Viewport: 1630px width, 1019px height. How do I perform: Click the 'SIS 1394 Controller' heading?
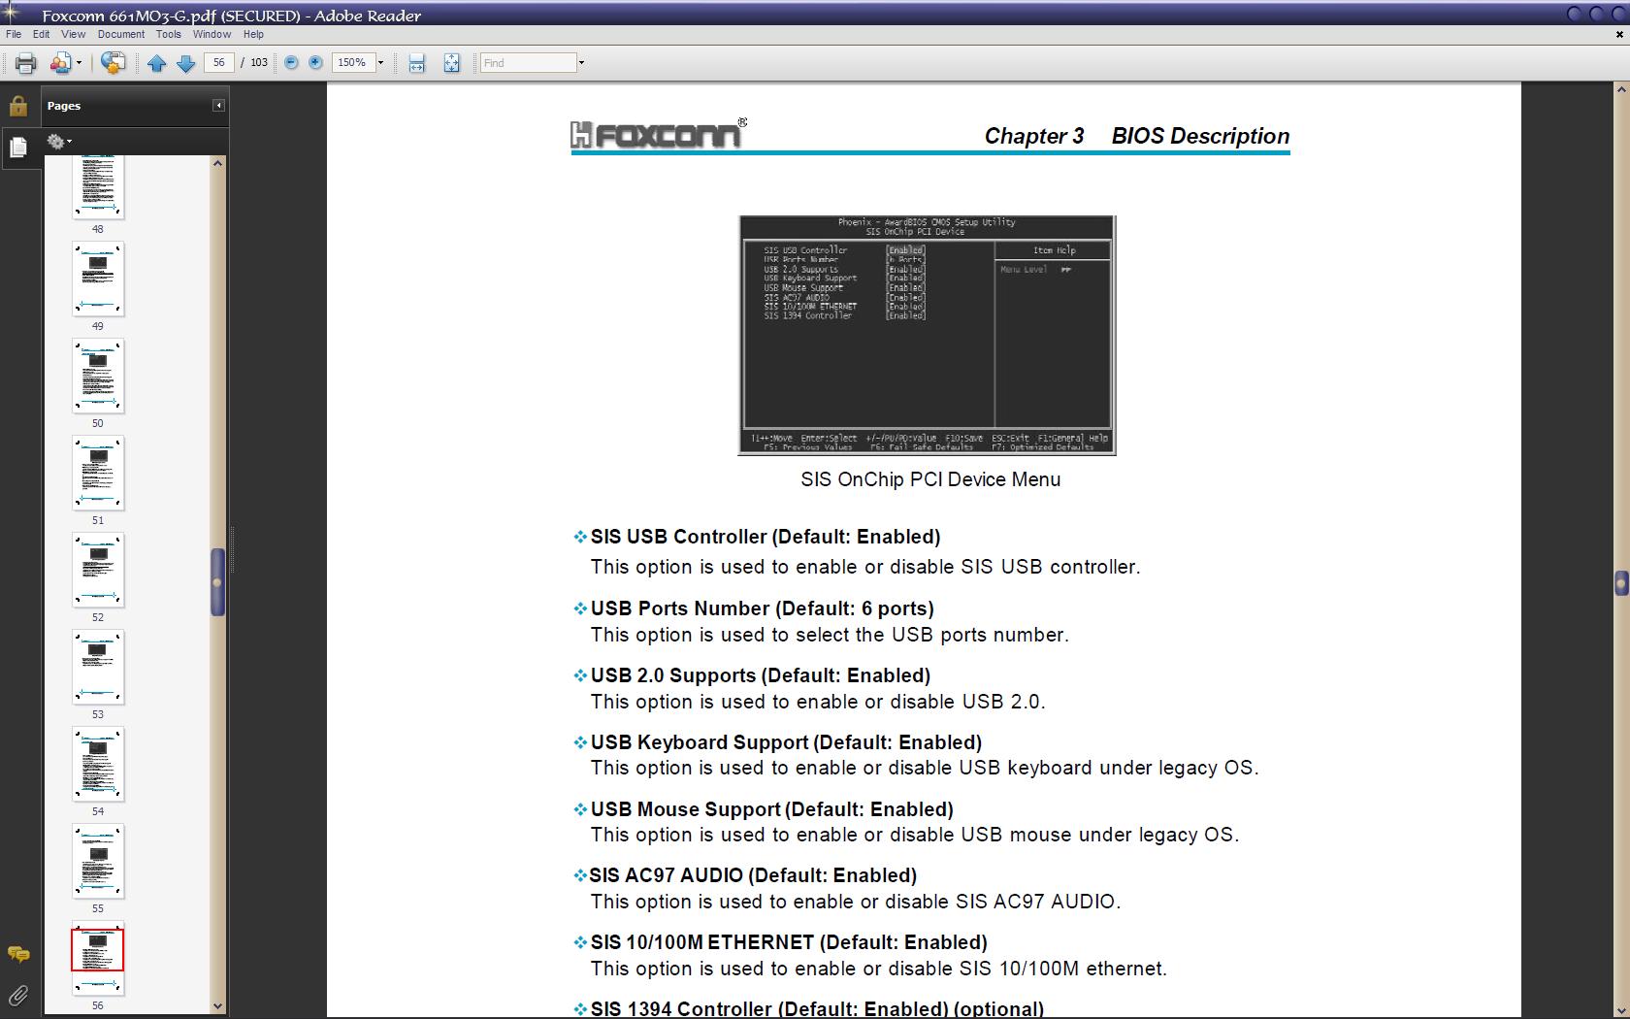(x=817, y=1008)
